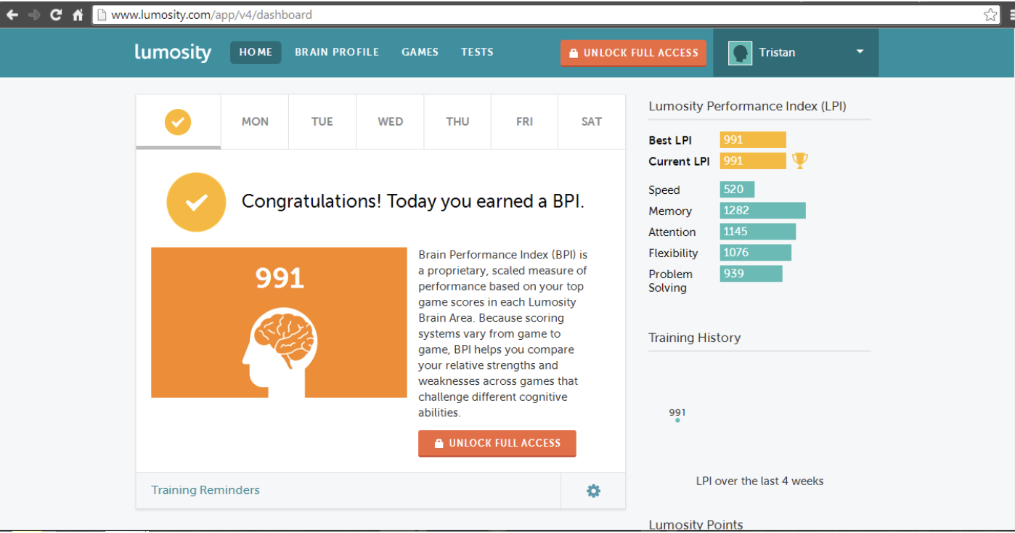The image size is (1015, 533).
Task: Reload the page with the refresh icon
Action: pos(55,14)
